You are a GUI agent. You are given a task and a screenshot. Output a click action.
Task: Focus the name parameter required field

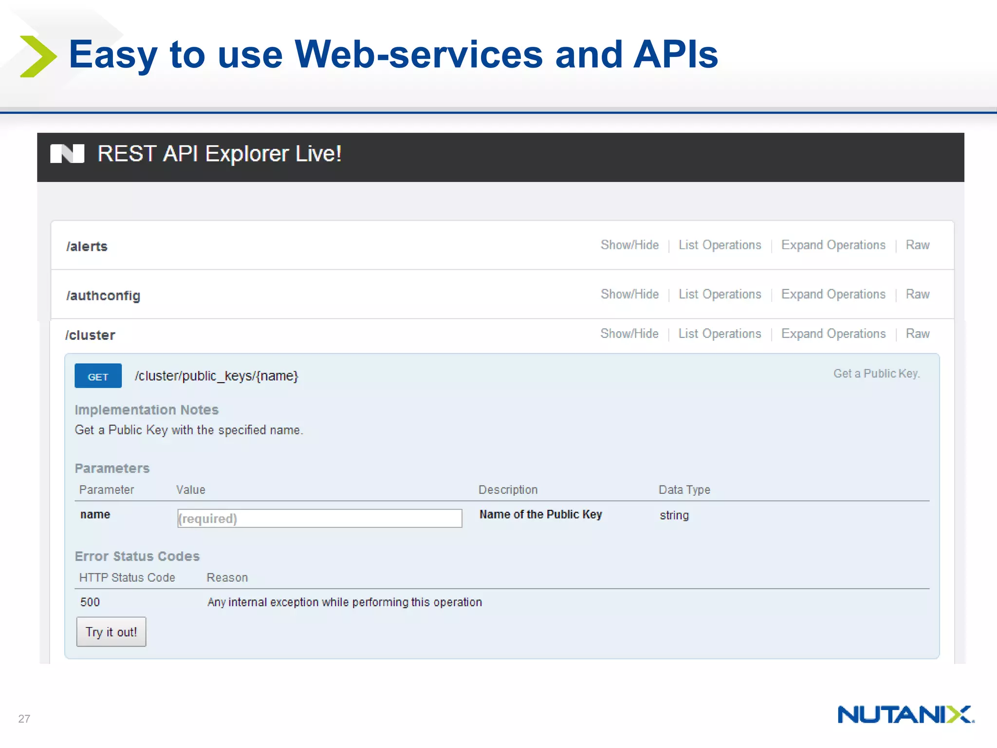click(320, 518)
